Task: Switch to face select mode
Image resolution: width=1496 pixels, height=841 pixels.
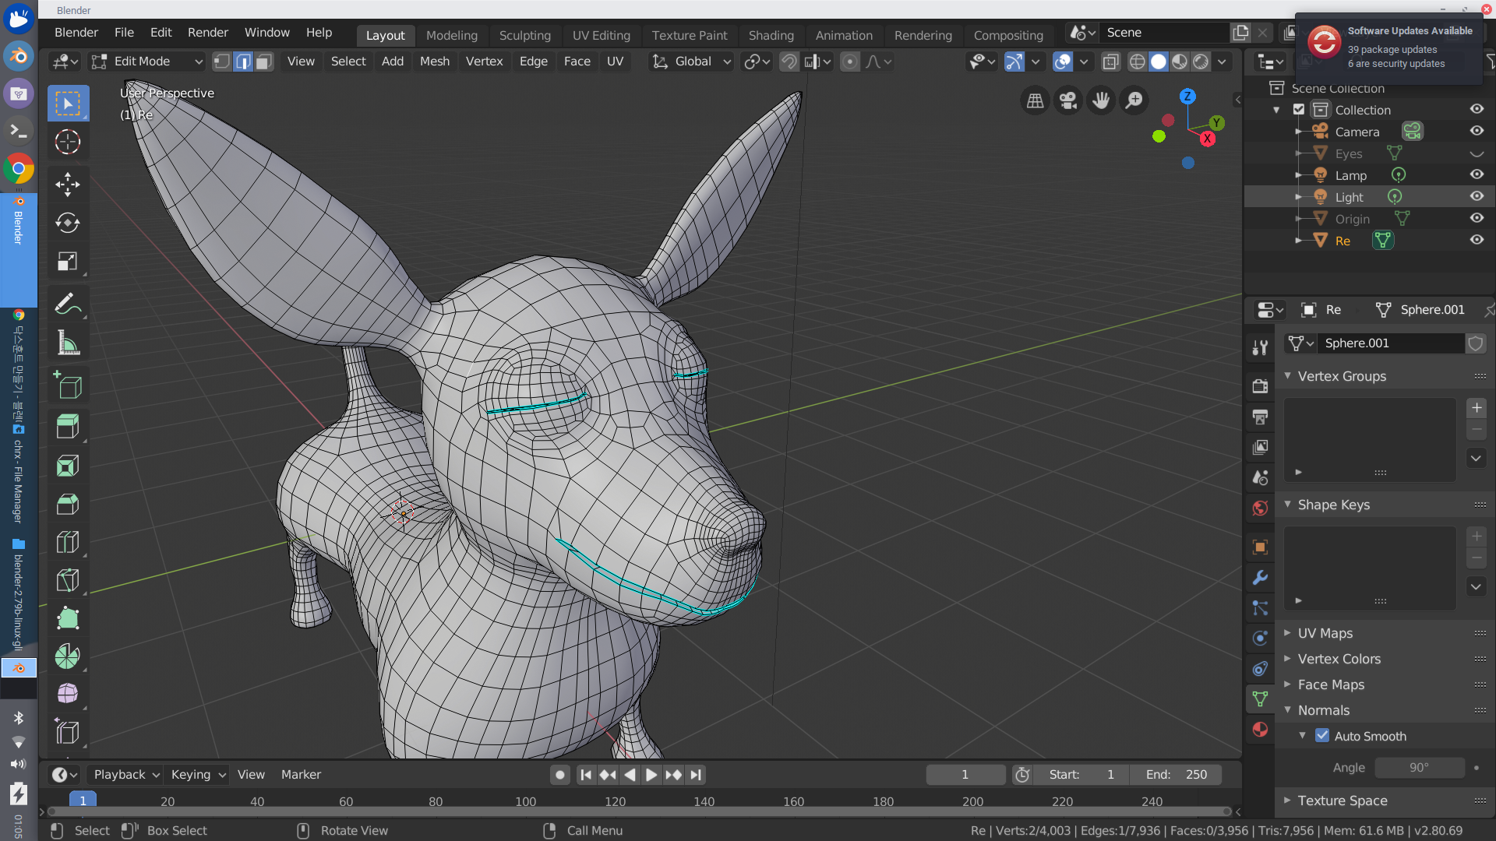Action: pyautogui.click(x=264, y=62)
